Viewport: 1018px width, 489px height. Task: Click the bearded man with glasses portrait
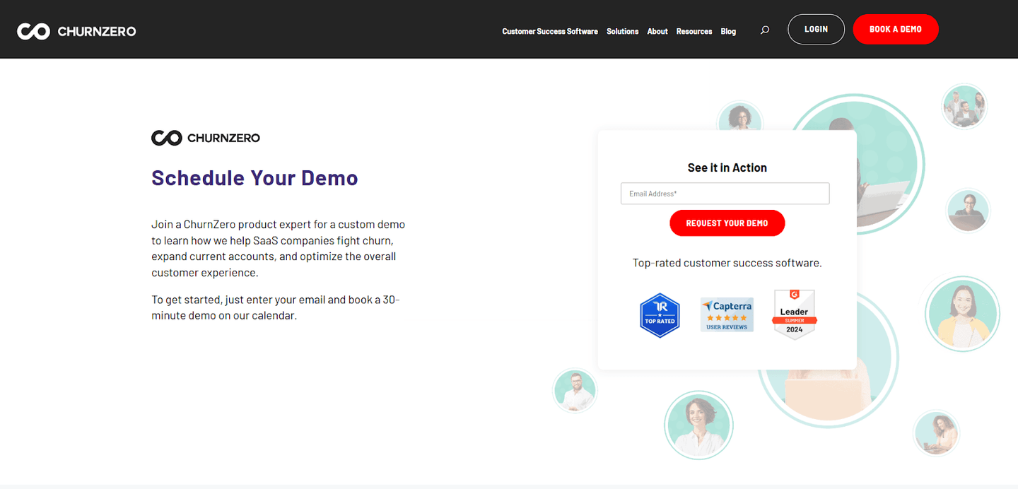point(575,390)
